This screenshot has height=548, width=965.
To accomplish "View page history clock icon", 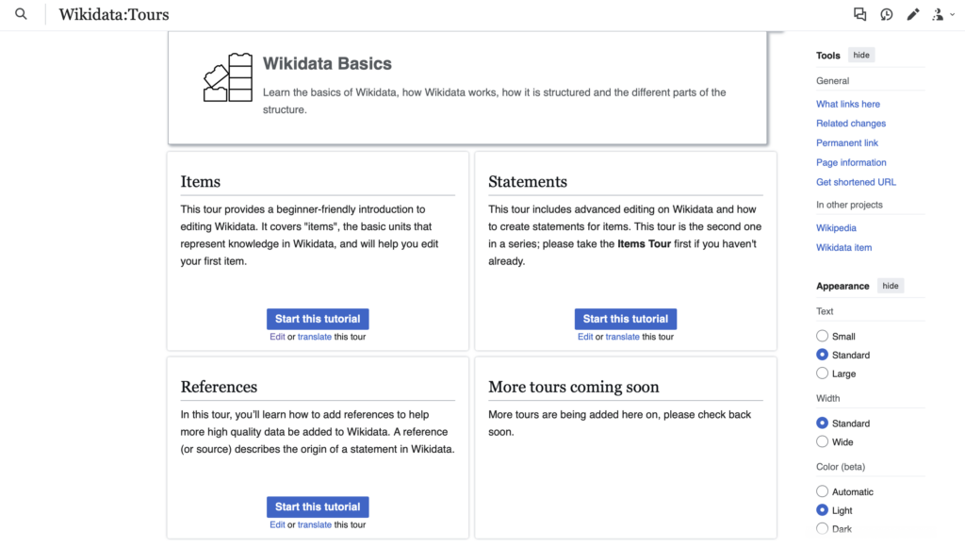I will 886,14.
